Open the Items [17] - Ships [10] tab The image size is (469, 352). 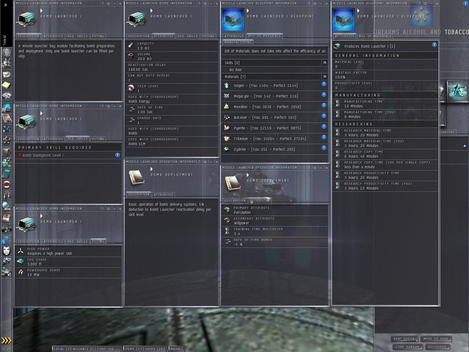pos(145,349)
